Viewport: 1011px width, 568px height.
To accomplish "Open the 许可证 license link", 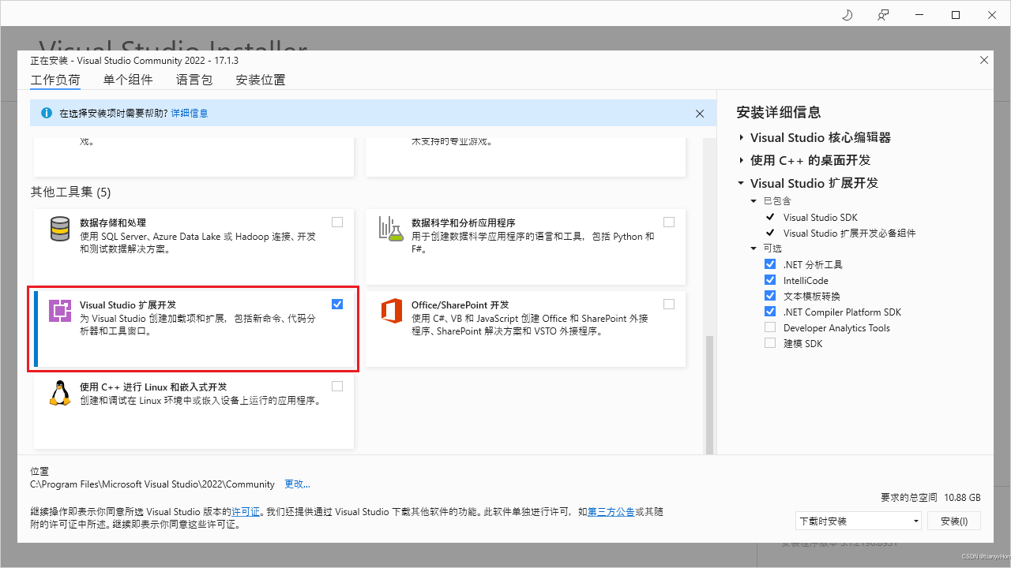I will 246,512.
